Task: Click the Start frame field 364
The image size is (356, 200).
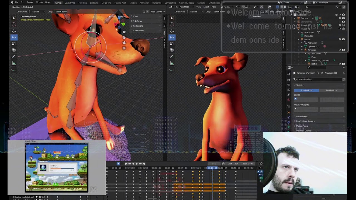Action: point(233,164)
